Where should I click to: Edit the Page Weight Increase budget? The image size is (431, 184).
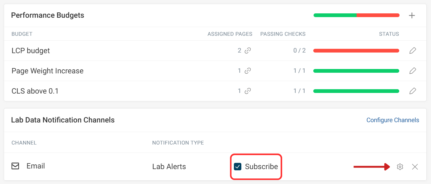tap(413, 71)
